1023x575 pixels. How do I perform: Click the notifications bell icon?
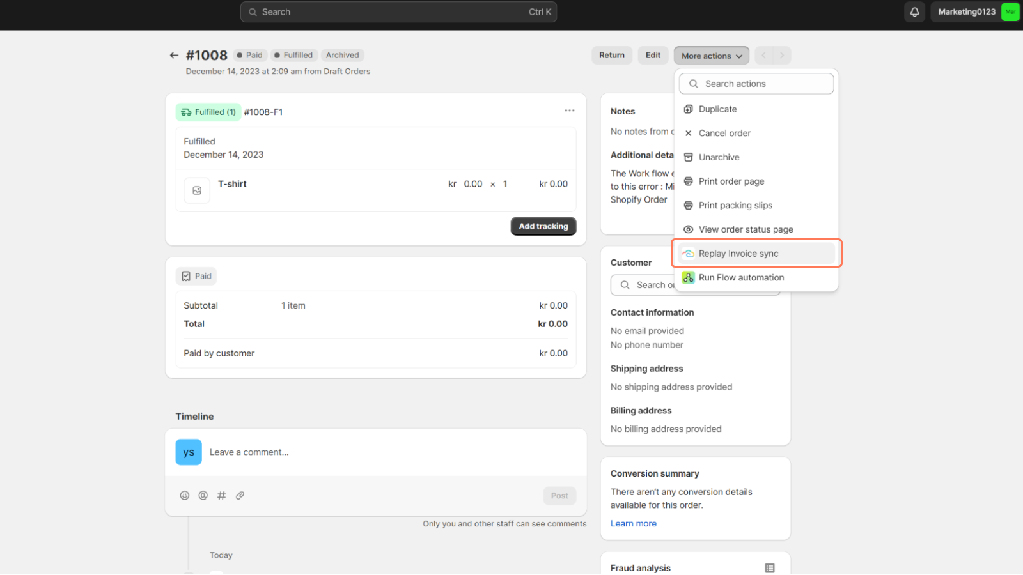pos(914,12)
